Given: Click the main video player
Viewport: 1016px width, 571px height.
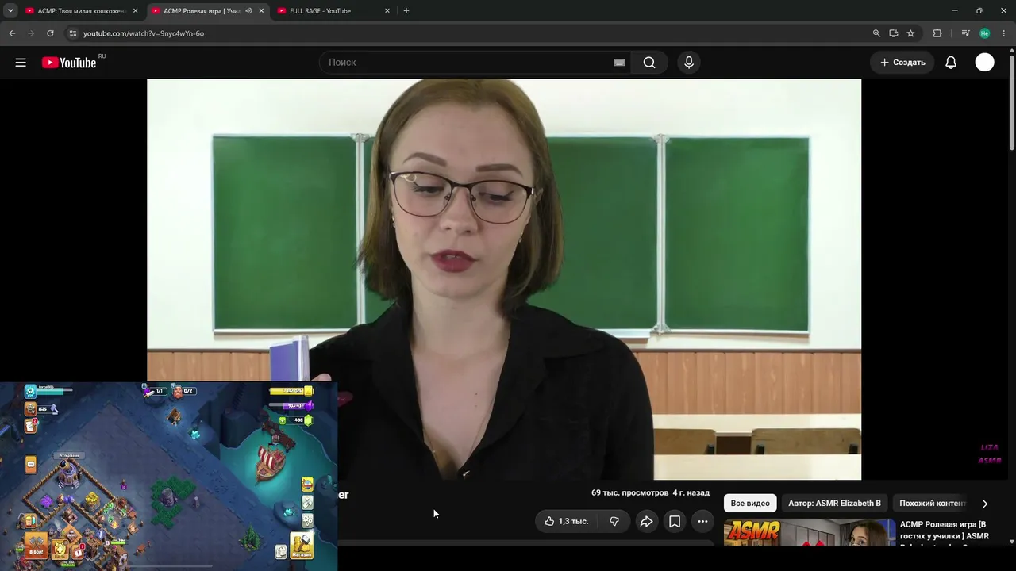Looking at the screenshot, I should coord(504,279).
